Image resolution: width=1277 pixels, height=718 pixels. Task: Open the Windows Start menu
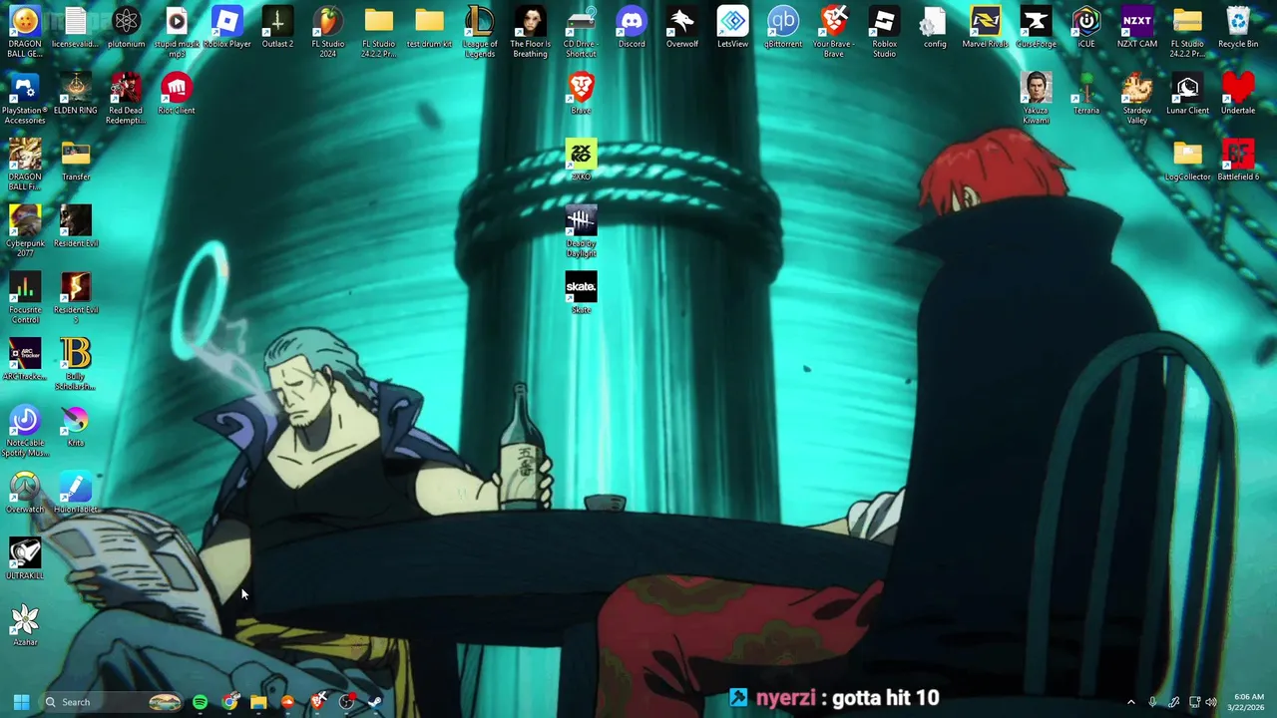coord(21,702)
